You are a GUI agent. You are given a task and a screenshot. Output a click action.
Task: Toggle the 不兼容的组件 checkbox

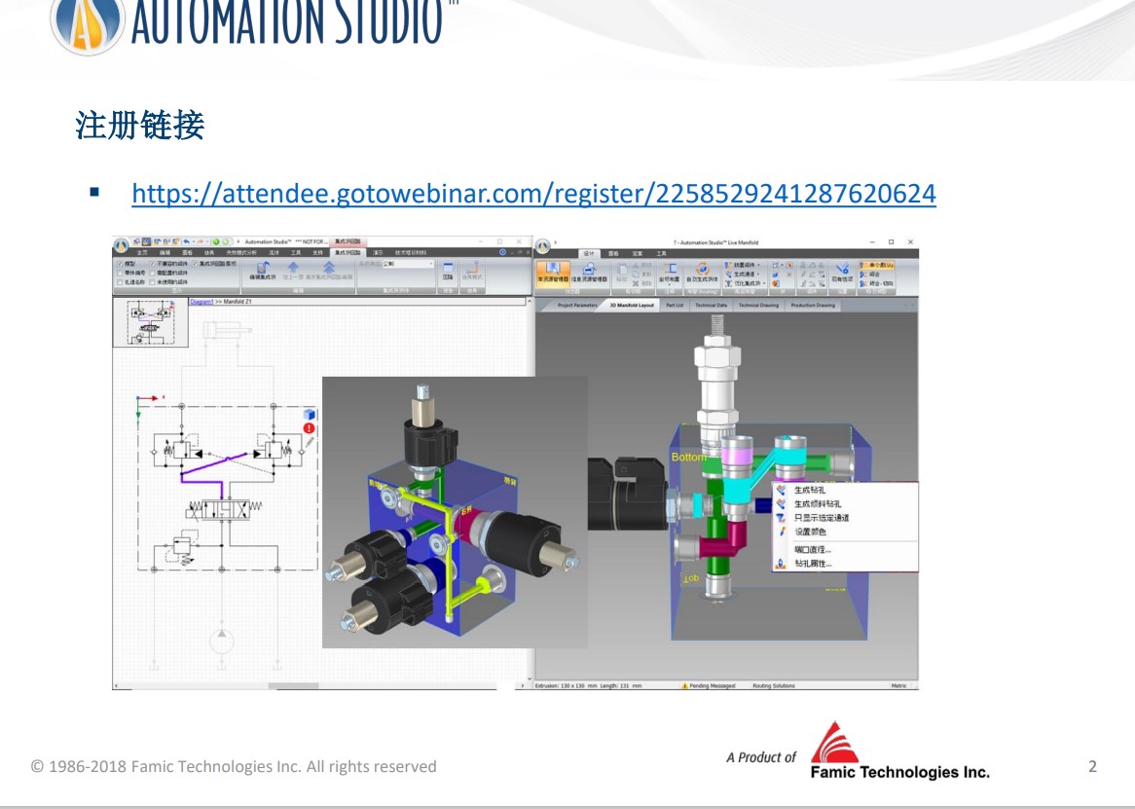pos(153,264)
